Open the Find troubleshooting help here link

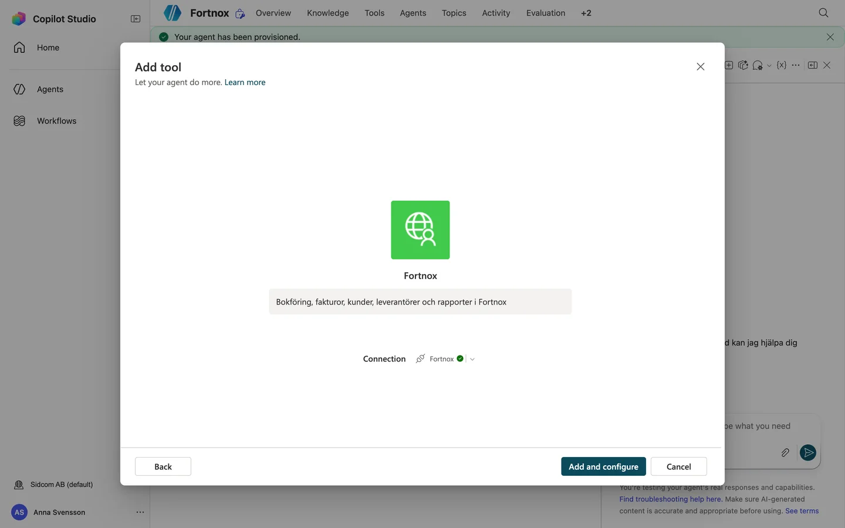[x=671, y=499]
